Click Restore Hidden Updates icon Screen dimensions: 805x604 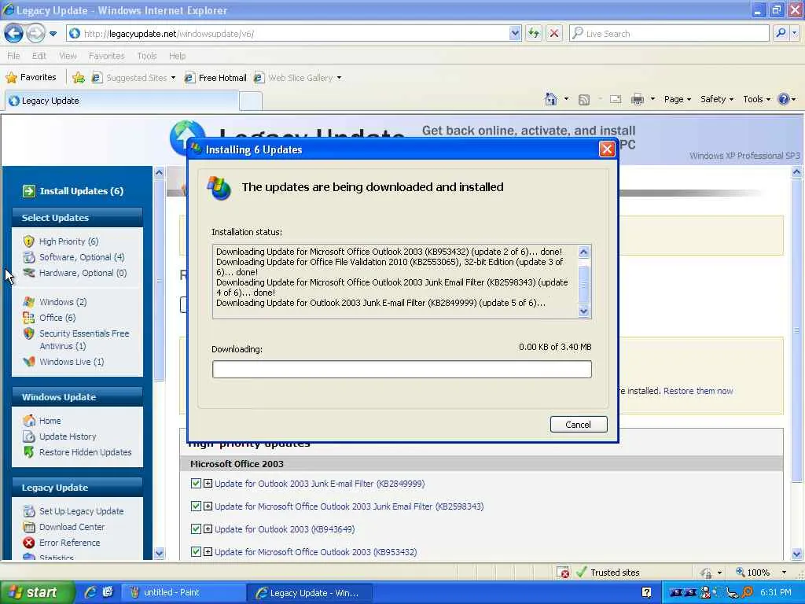[x=29, y=452]
